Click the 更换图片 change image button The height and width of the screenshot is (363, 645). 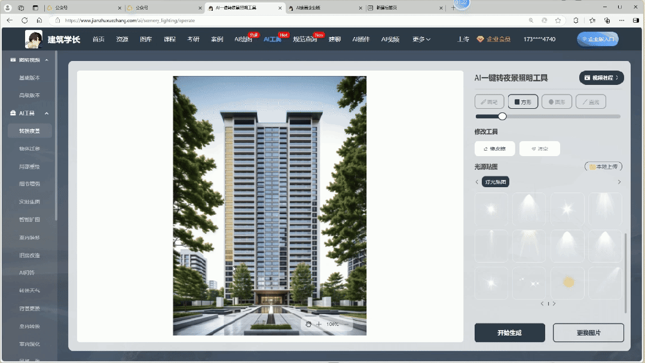[x=588, y=333]
